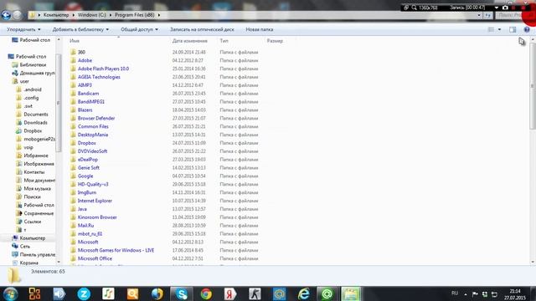This screenshot has height=301, width=536.
Task: Select Microsoft Games for Windows - LIVE folder
Action: coord(116,251)
